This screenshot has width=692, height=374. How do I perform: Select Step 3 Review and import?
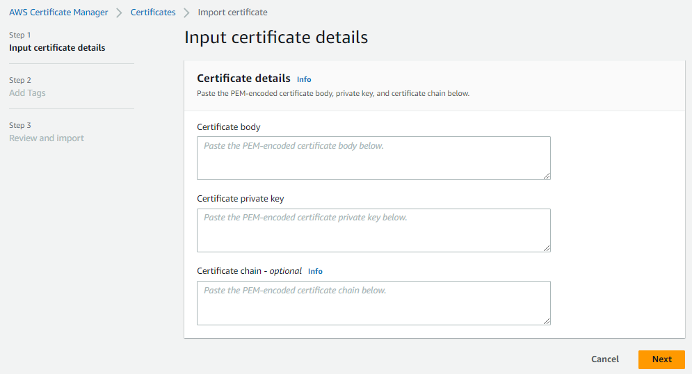coord(47,138)
